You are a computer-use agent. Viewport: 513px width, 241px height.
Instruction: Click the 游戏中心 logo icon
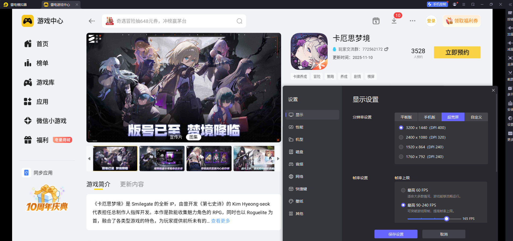pos(28,21)
